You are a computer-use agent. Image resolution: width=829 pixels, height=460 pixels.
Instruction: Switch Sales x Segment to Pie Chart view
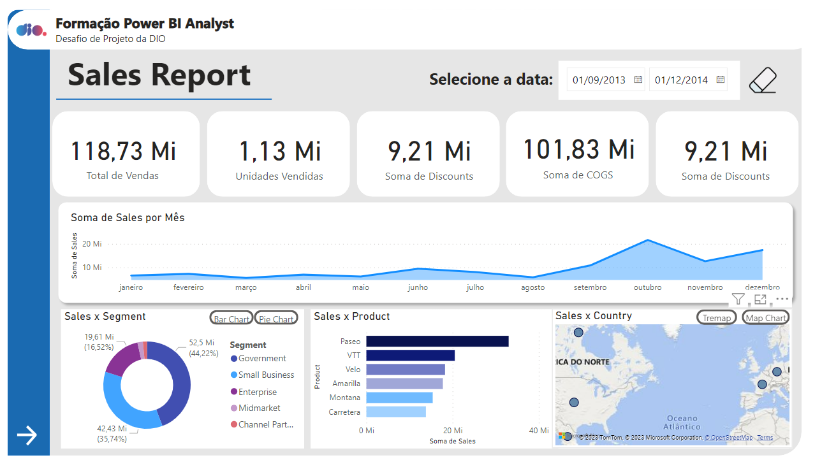click(275, 317)
